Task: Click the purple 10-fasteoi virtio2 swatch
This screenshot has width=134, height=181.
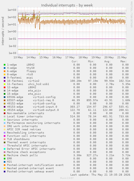Action: [5, 81]
